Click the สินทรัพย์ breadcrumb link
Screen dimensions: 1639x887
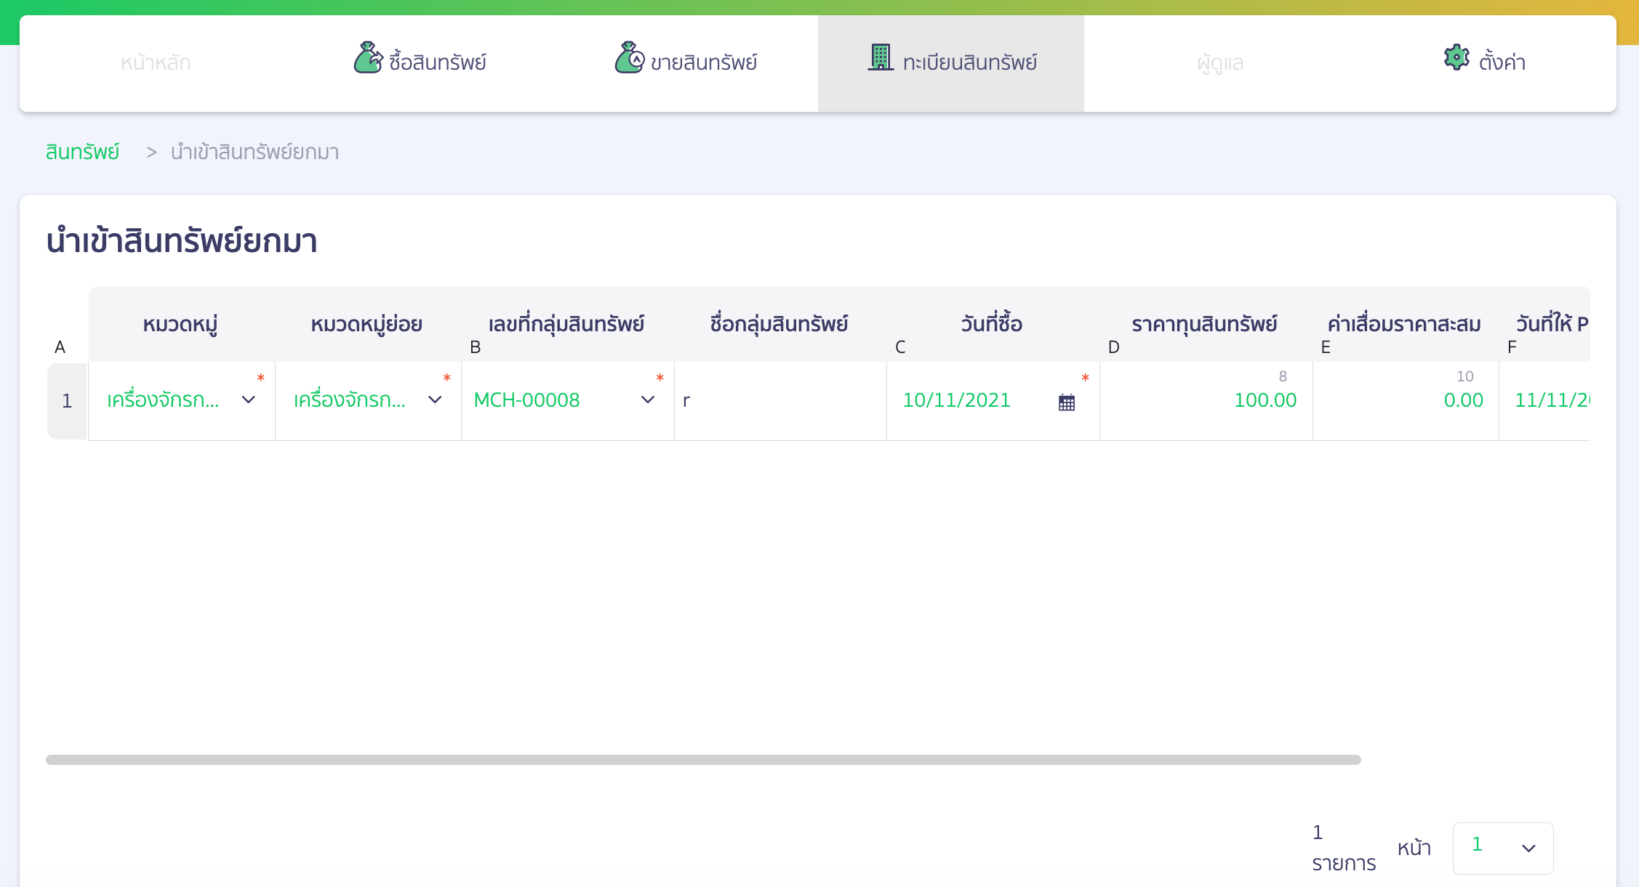(82, 152)
